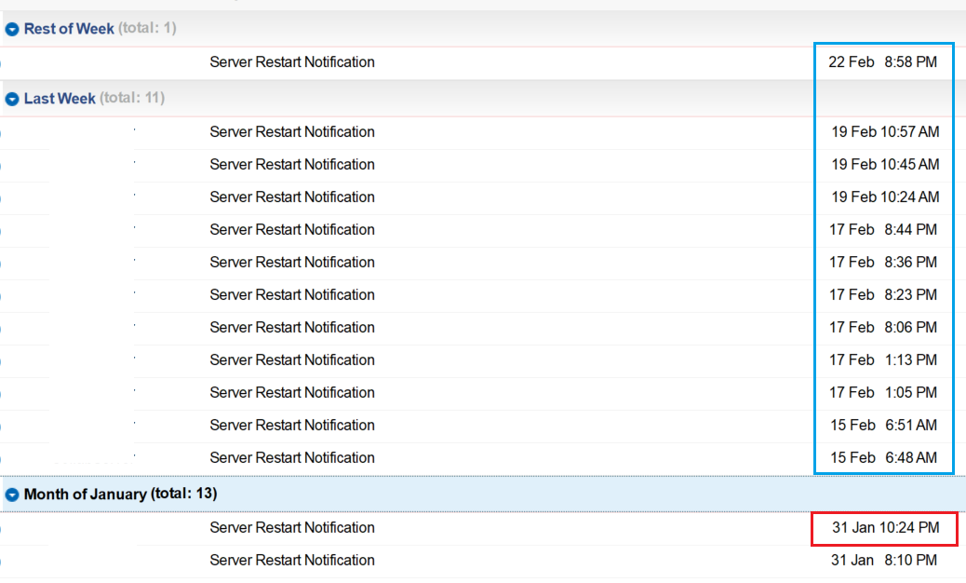966x583 pixels.
Task: Click the 17 Feb 8:06 PM timestamp
Action: pos(883,328)
